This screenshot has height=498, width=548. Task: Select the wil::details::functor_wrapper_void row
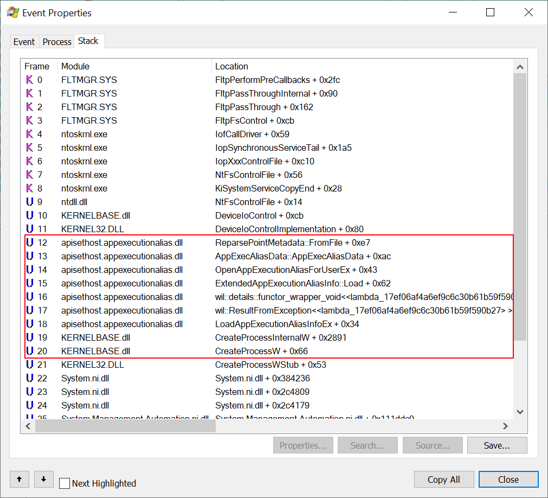(x=267, y=297)
